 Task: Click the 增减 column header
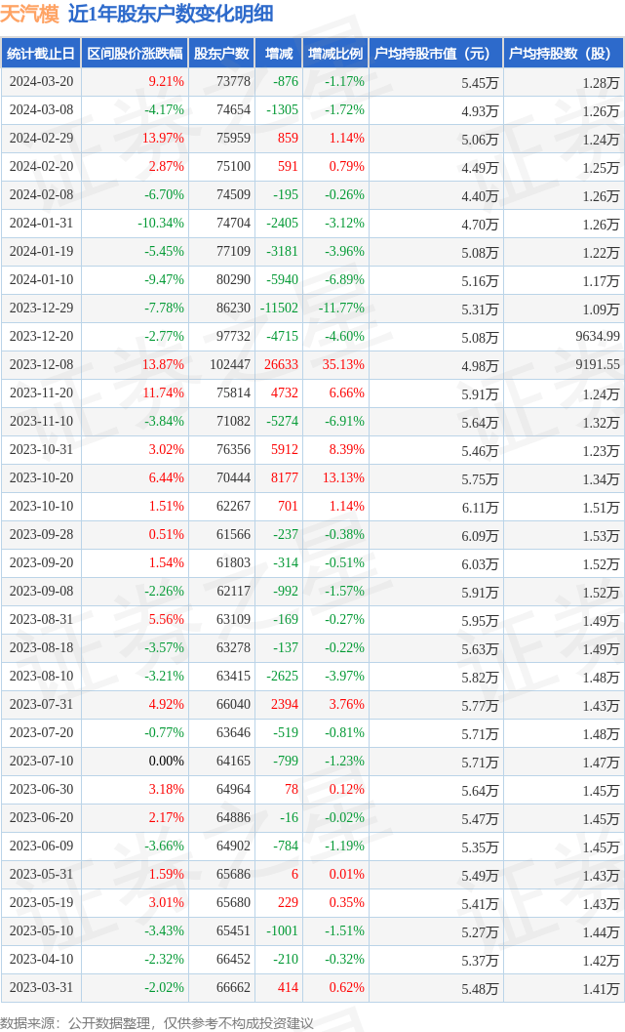[x=279, y=54]
